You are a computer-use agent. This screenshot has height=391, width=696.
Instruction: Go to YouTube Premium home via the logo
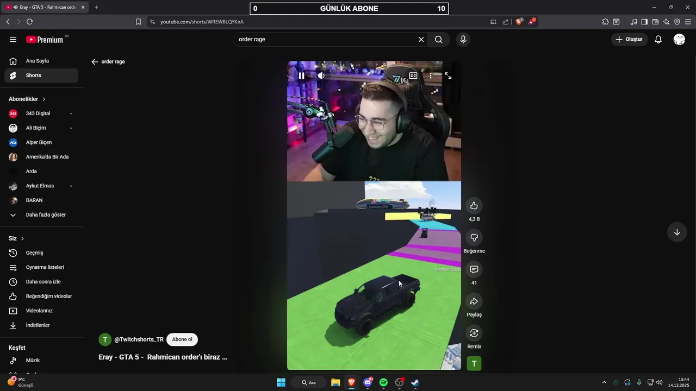[45, 40]
